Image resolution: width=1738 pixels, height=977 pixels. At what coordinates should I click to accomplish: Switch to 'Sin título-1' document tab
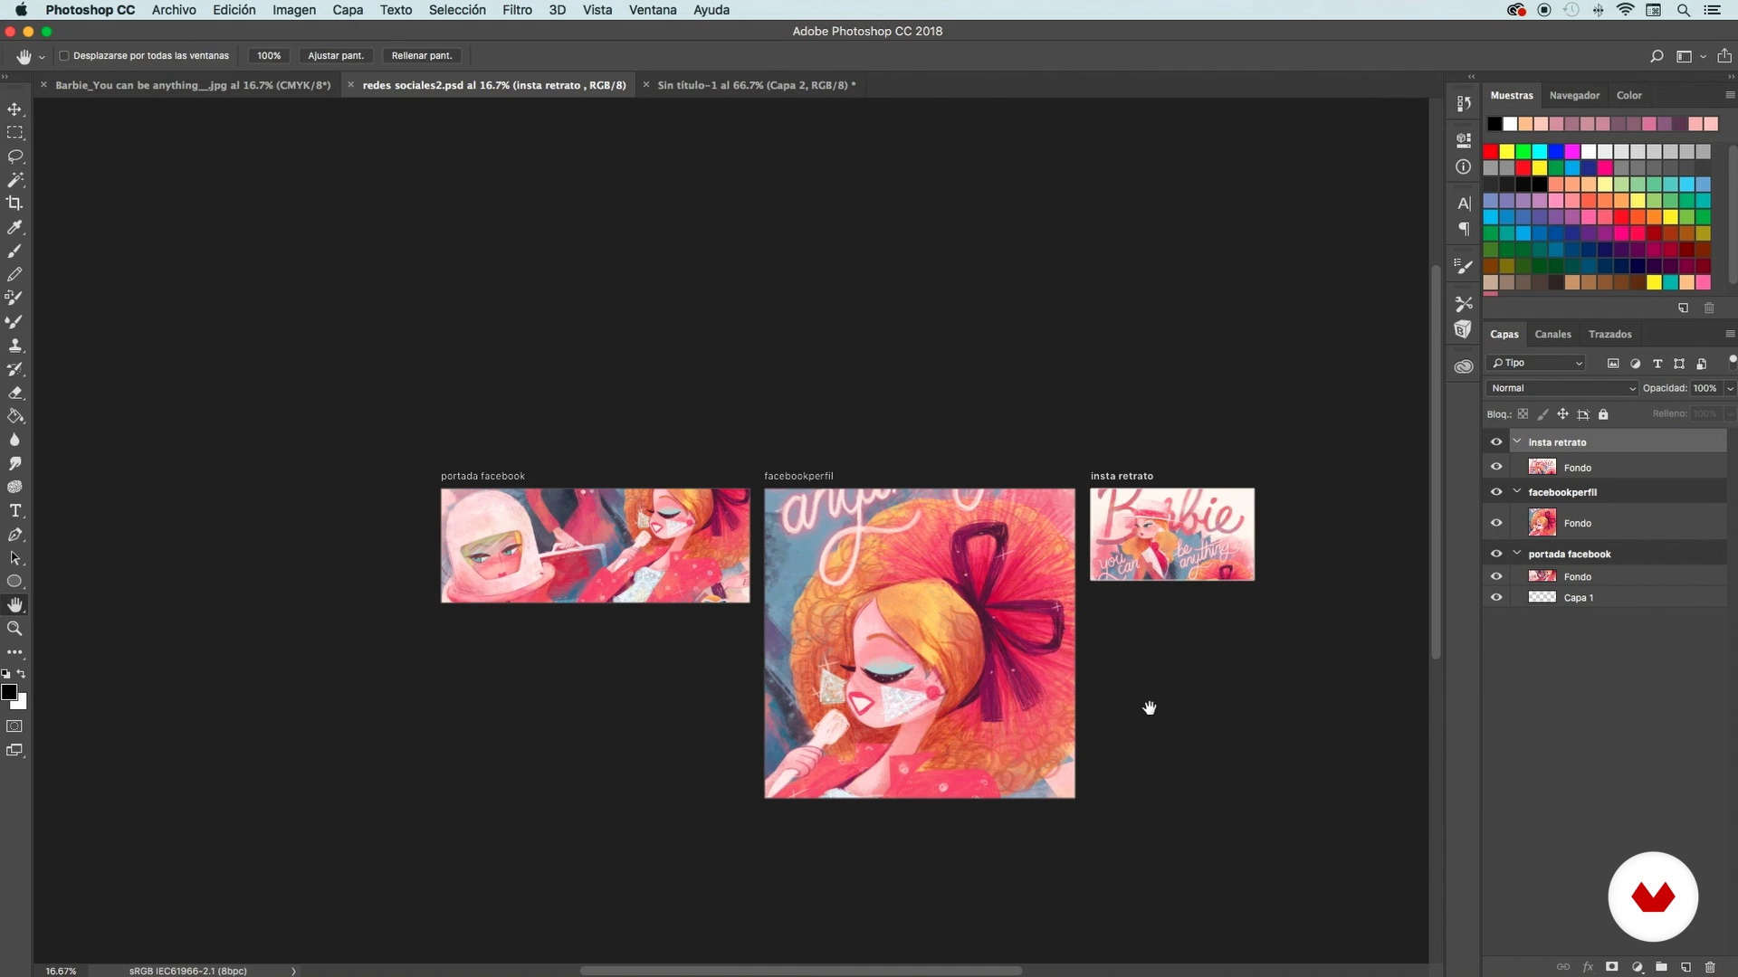(756, 85)
